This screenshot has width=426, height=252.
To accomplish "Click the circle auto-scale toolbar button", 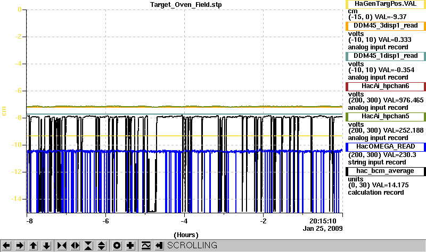I will pyautogui.click(x=117, y=246).
